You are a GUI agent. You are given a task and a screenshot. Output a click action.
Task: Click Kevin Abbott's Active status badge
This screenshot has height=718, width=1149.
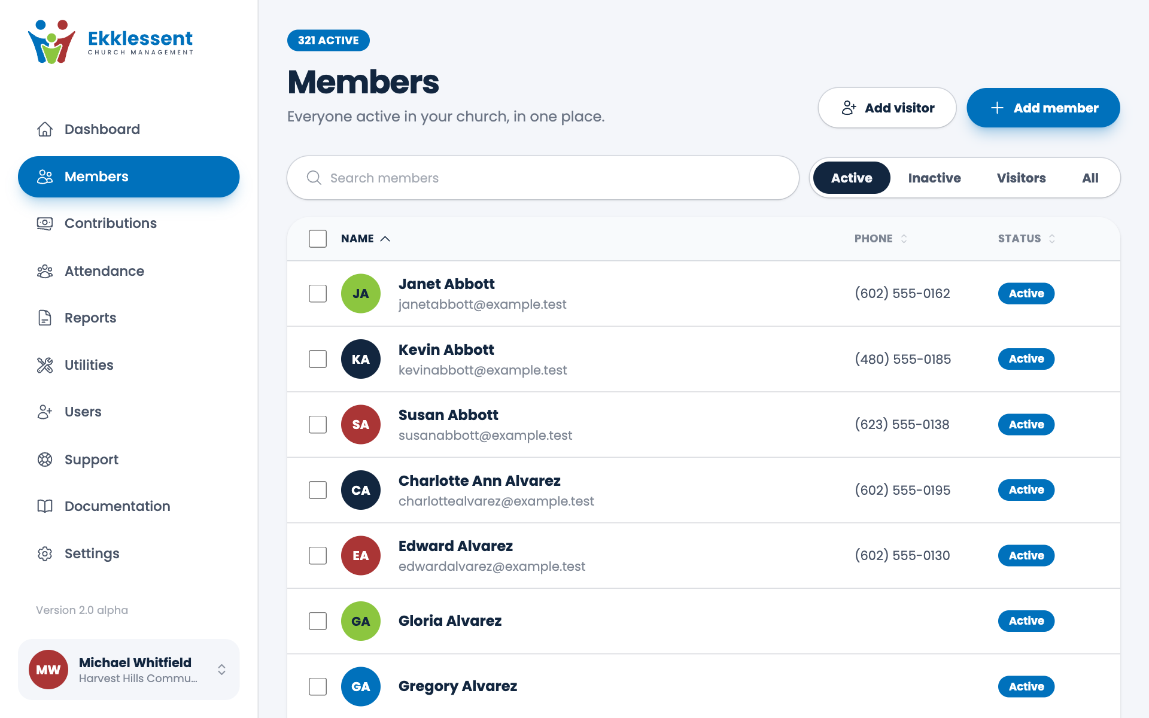pyautogui.click(x=1026, y=359)
